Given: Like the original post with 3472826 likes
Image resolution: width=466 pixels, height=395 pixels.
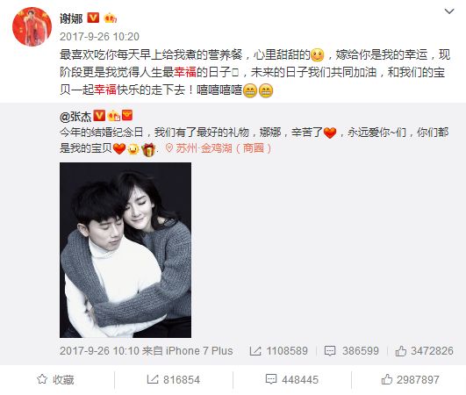Looking at the screenshot, I should pyautogui.click(x=425, y=351).
